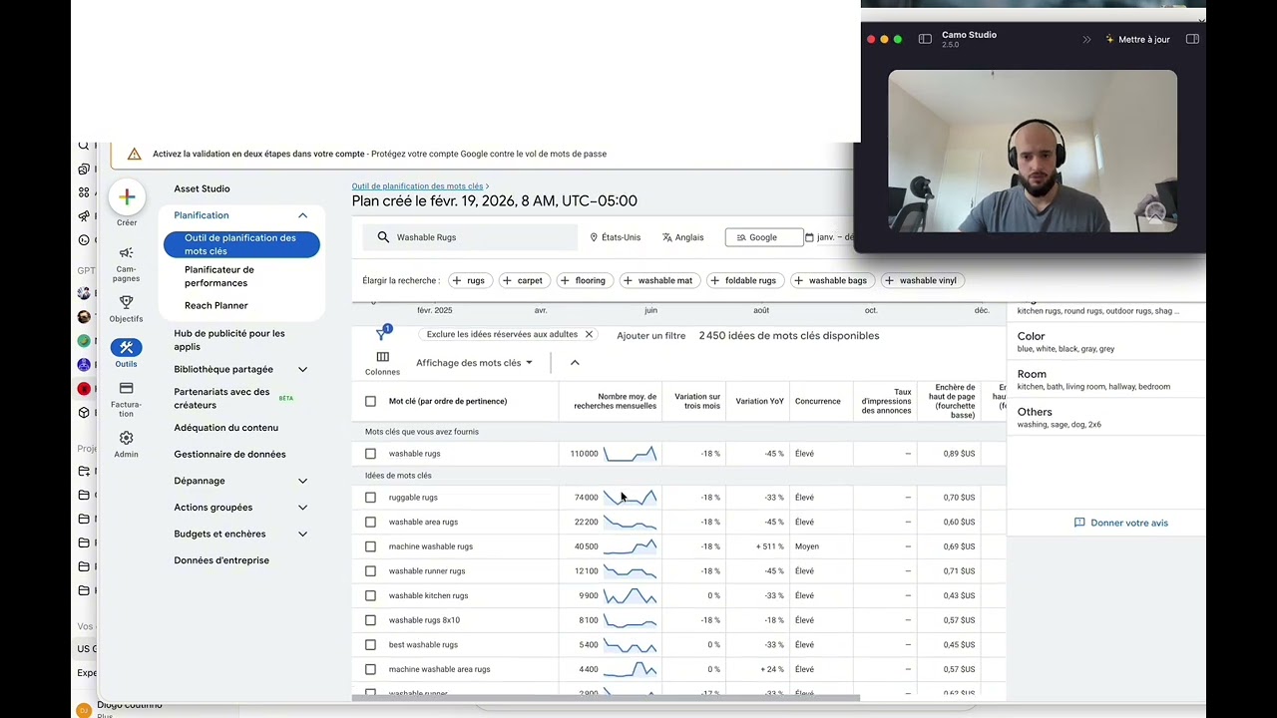This screenshot has height=718, width=1277.
Task: Add 'foldable rugs' suggestion chip
Action: (x=744, y=280)
